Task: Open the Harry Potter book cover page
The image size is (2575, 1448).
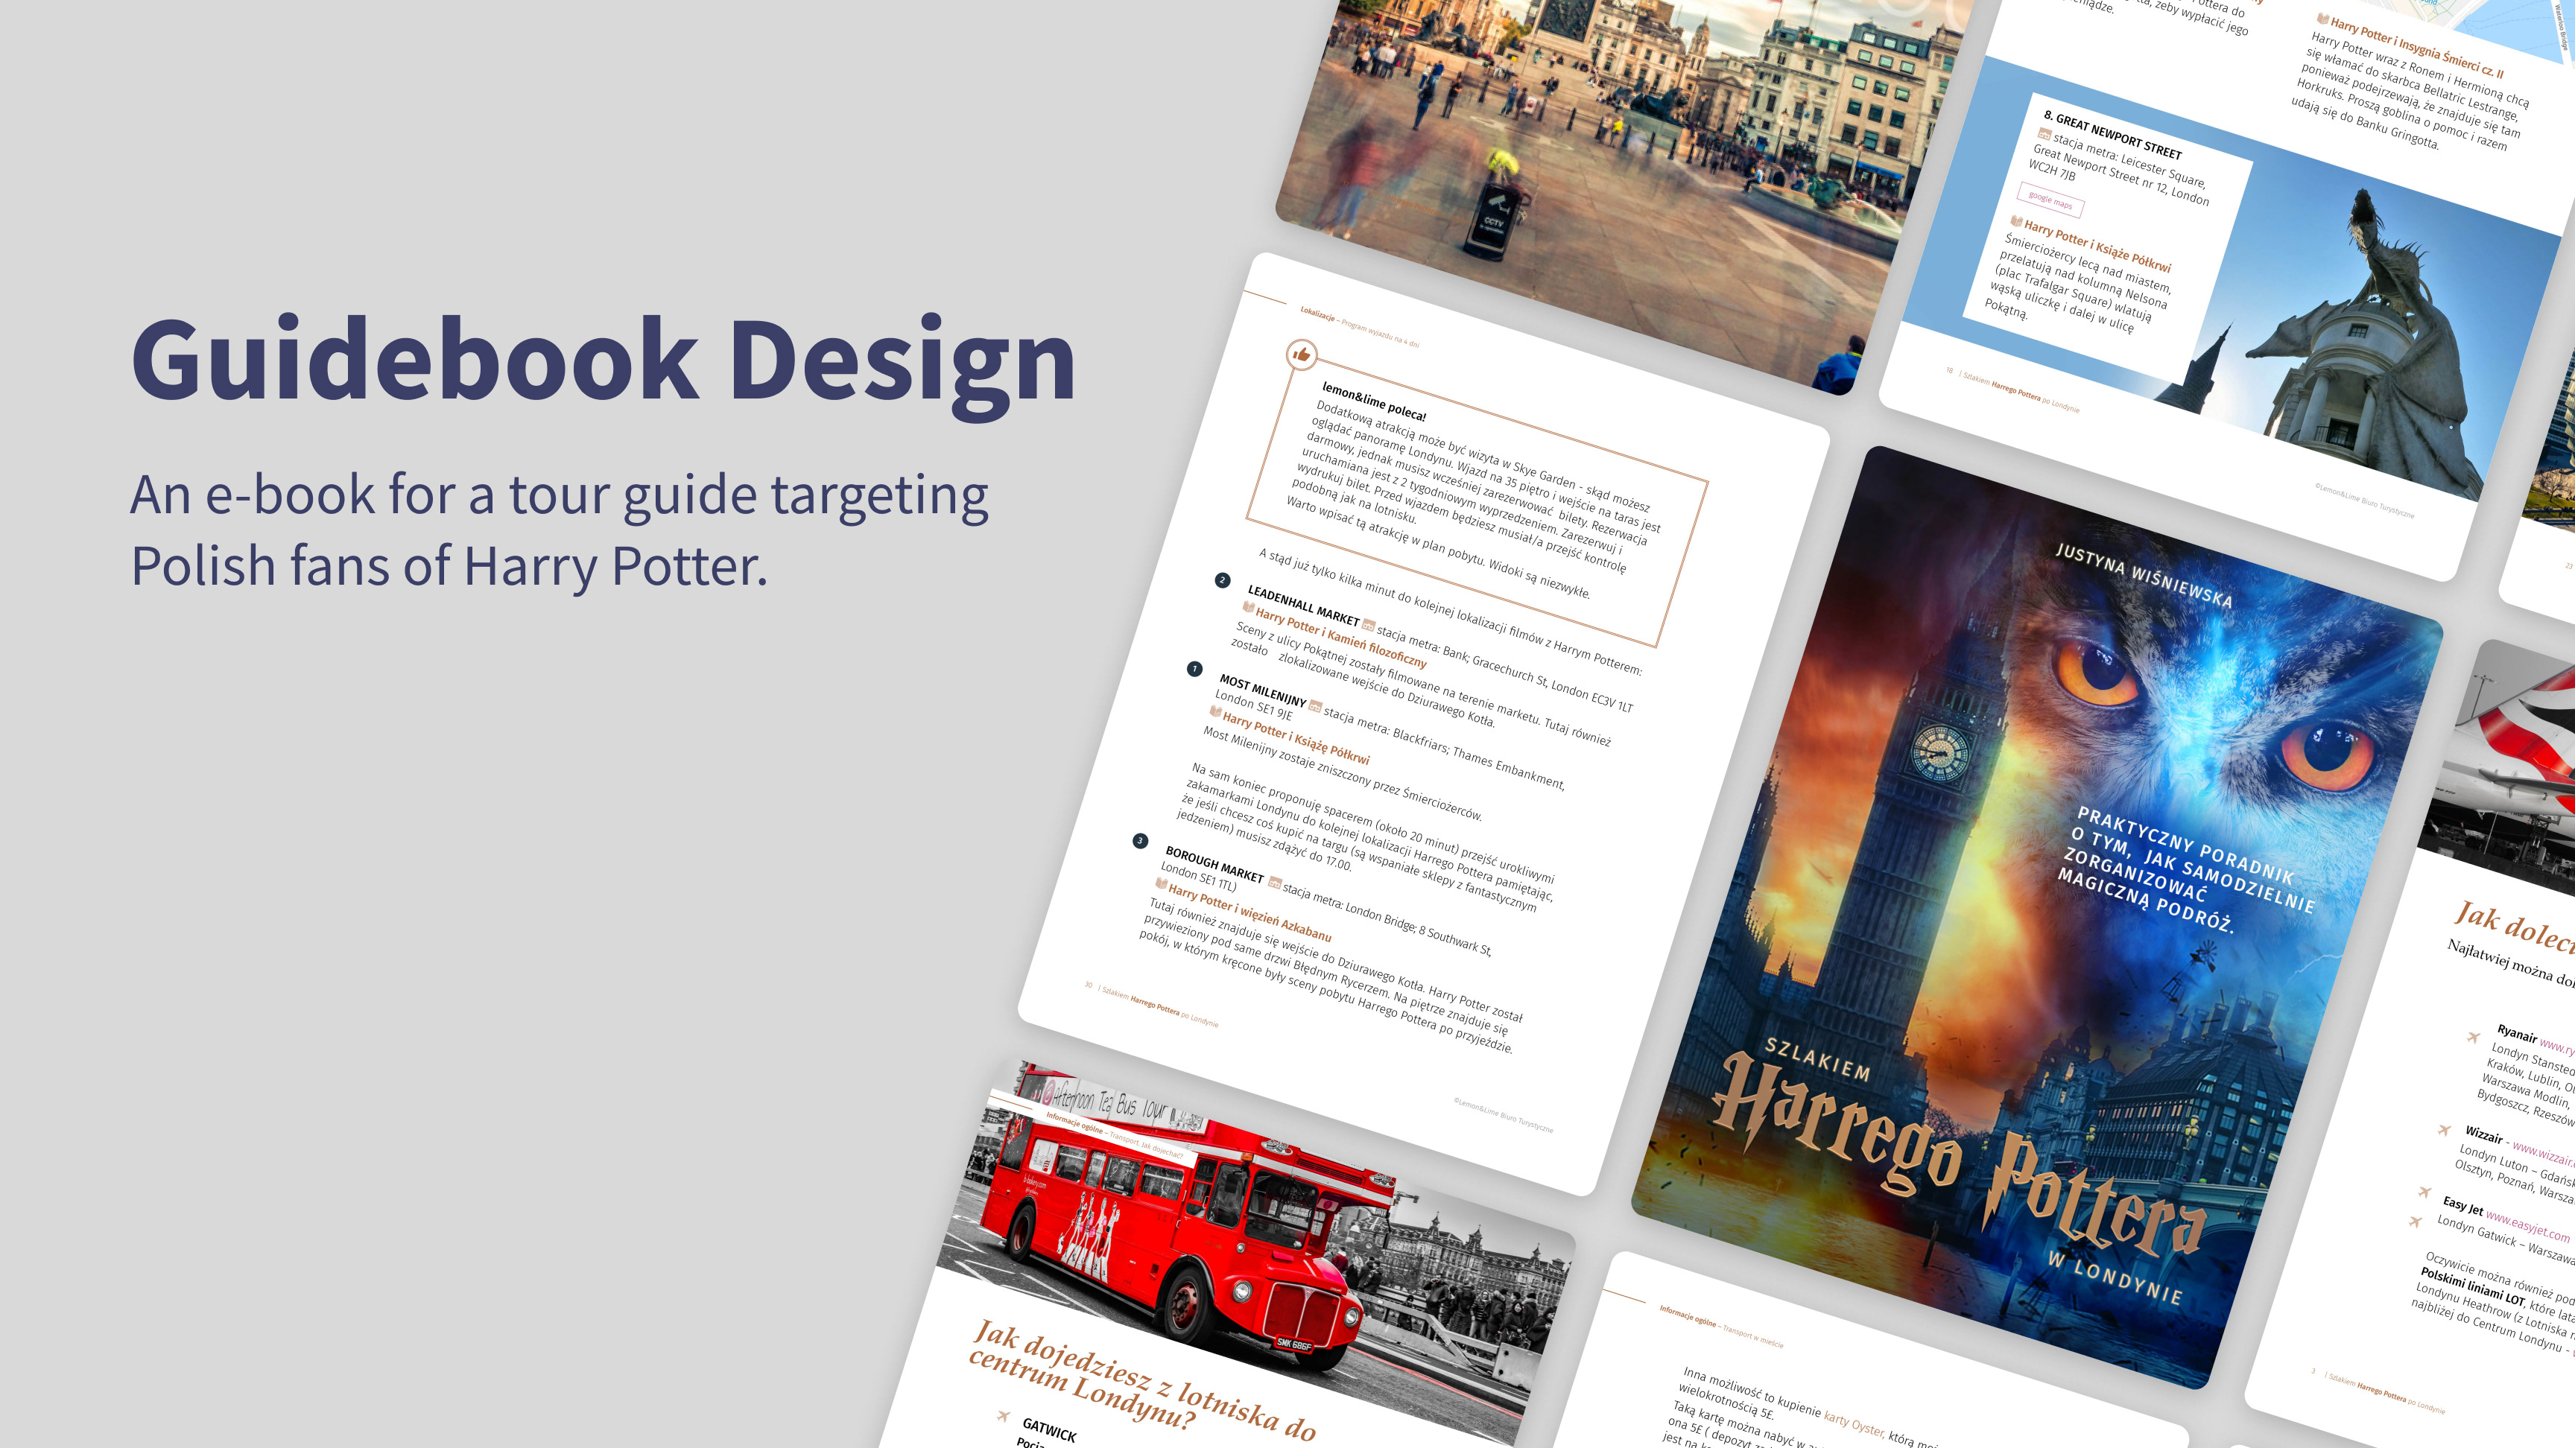Action: pyautogui.click(x=2037, y=918)
